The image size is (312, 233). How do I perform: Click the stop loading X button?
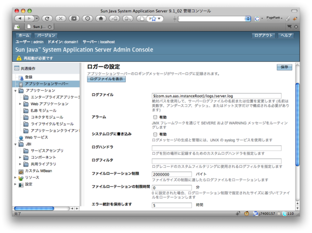60,19
